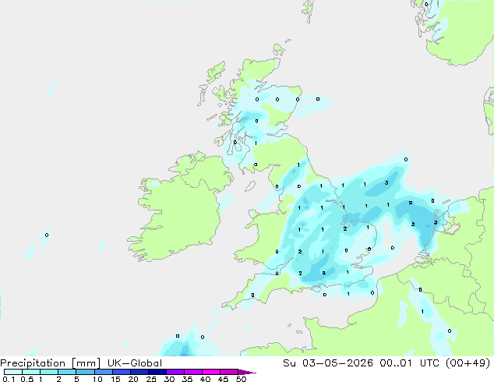The width and height of the screenshot is (494, 382).
Task: Click the 1–2 mm legend color swatch
Action: point(49,372)
